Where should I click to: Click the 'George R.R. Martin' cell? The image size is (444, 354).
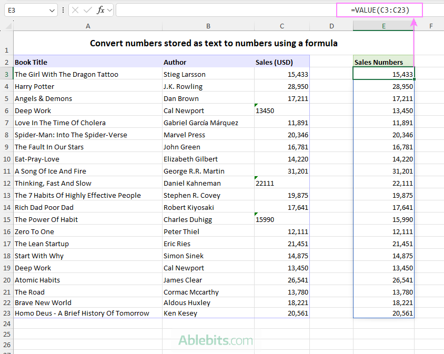[208, 171]
